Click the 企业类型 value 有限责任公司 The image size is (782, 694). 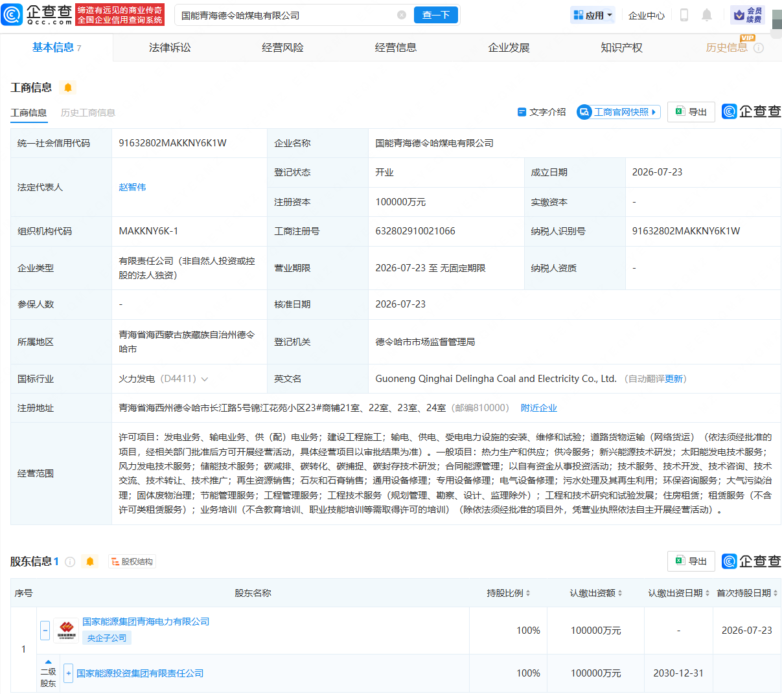187,268
